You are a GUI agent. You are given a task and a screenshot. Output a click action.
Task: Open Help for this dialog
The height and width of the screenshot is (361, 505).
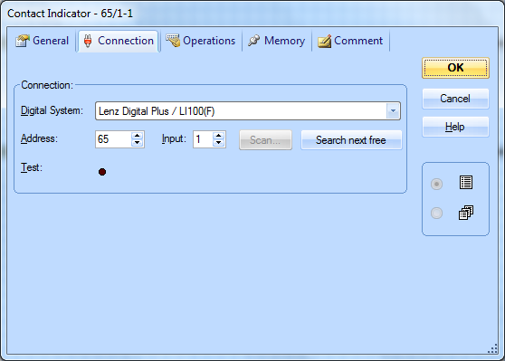(x=455, y=127)
